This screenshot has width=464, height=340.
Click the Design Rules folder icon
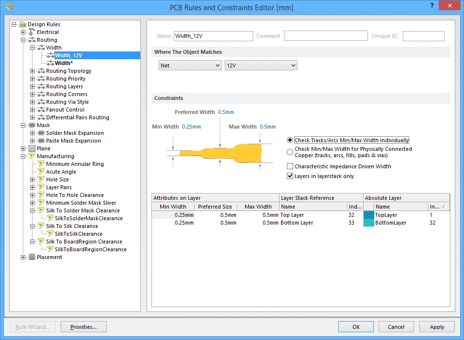click(x=23, y=24)
